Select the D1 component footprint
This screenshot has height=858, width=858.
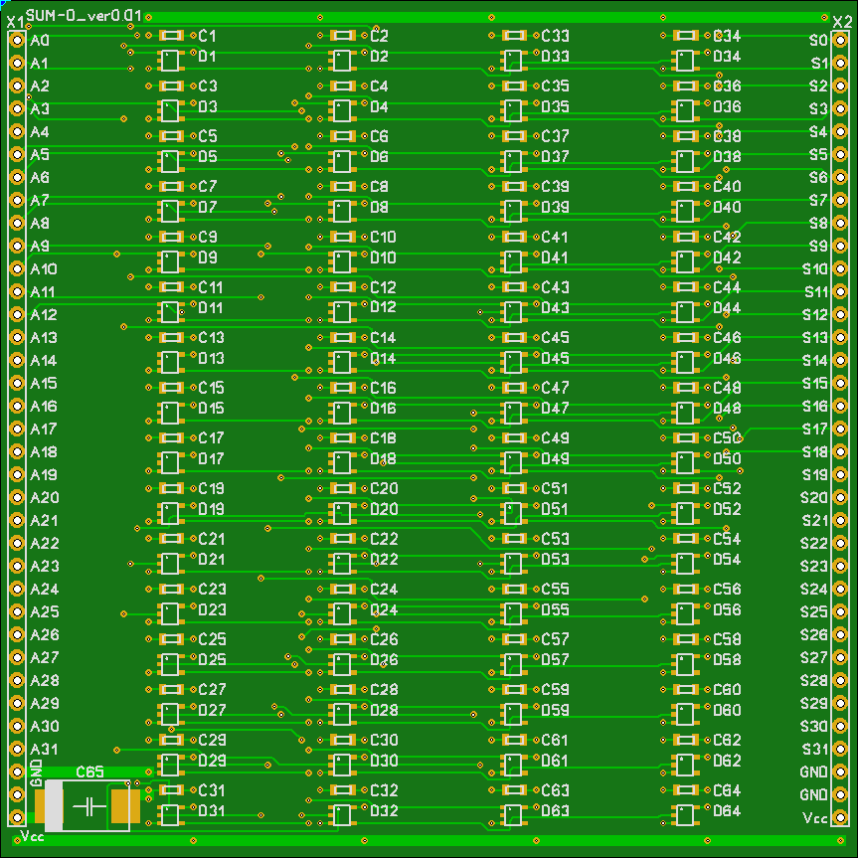(170, 61)
